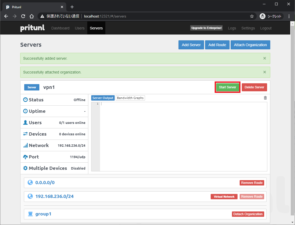The height and width of the screenshot is (225, 295).
Task: Click the not-secure warning icon
Action: pos(42,16)
